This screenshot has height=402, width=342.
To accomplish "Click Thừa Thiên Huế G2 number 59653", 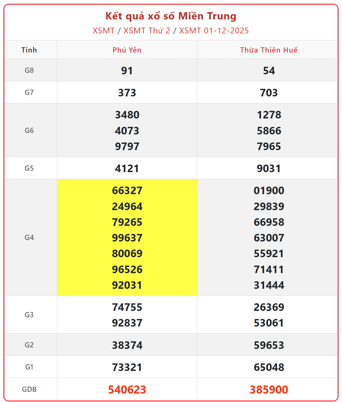I will pyautogui.click(x=269, y=345).
